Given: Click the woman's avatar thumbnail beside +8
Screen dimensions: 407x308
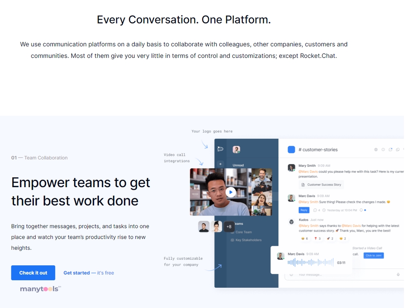Looking at the screenshot, I should [x=216, y=227].
